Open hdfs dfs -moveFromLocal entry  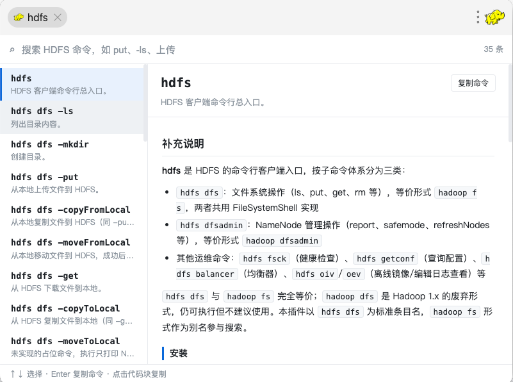click(x=72, y=249)
